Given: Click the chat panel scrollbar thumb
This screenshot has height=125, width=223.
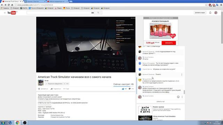Looking at the screenshot, I should click(x=184, y=92).
